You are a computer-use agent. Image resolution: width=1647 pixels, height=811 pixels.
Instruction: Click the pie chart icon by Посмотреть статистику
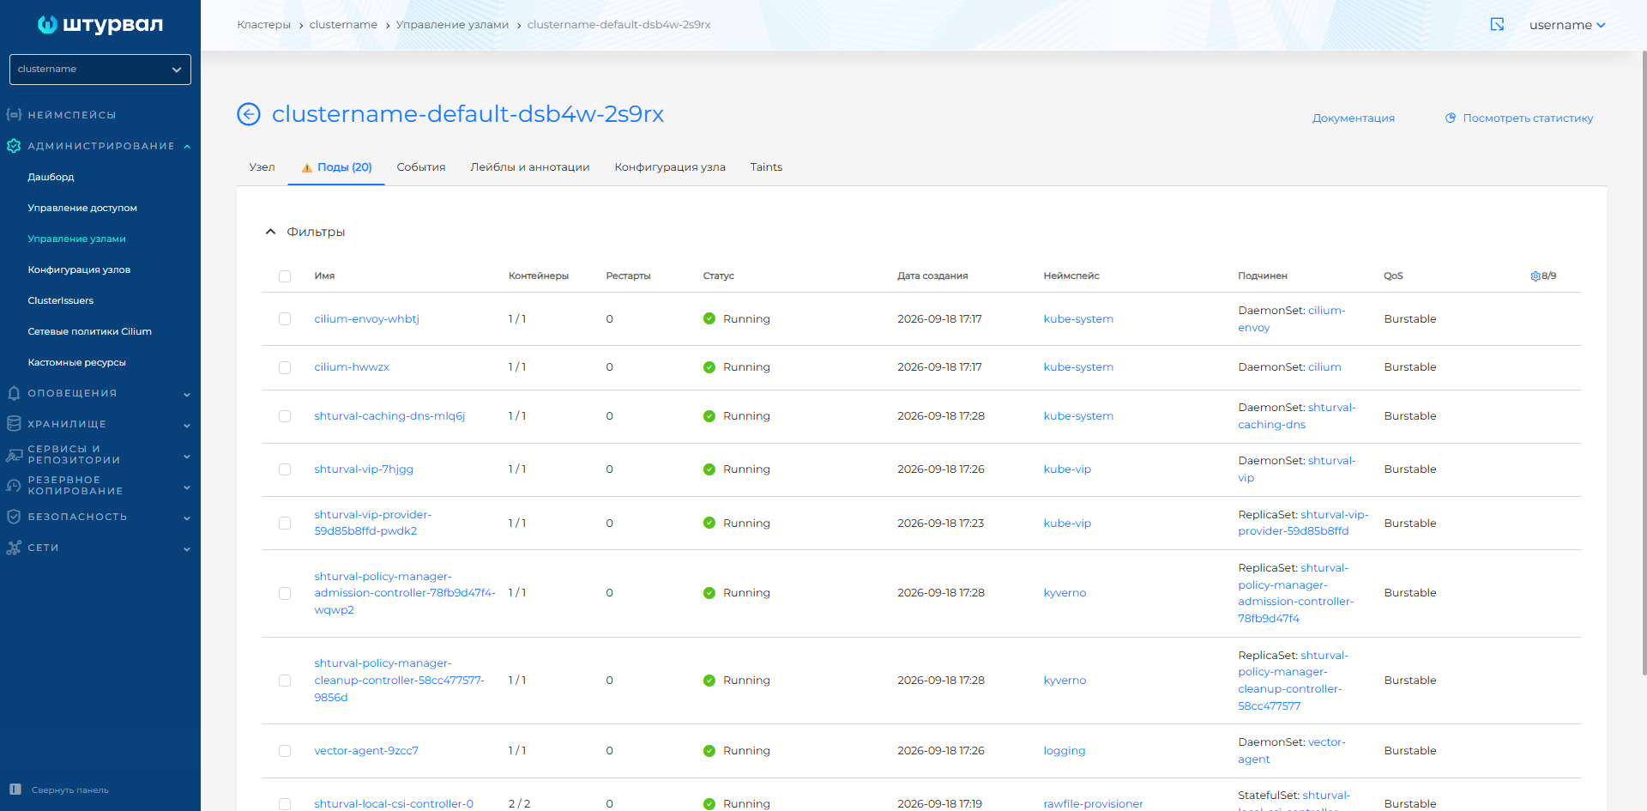coord(1451,118)
